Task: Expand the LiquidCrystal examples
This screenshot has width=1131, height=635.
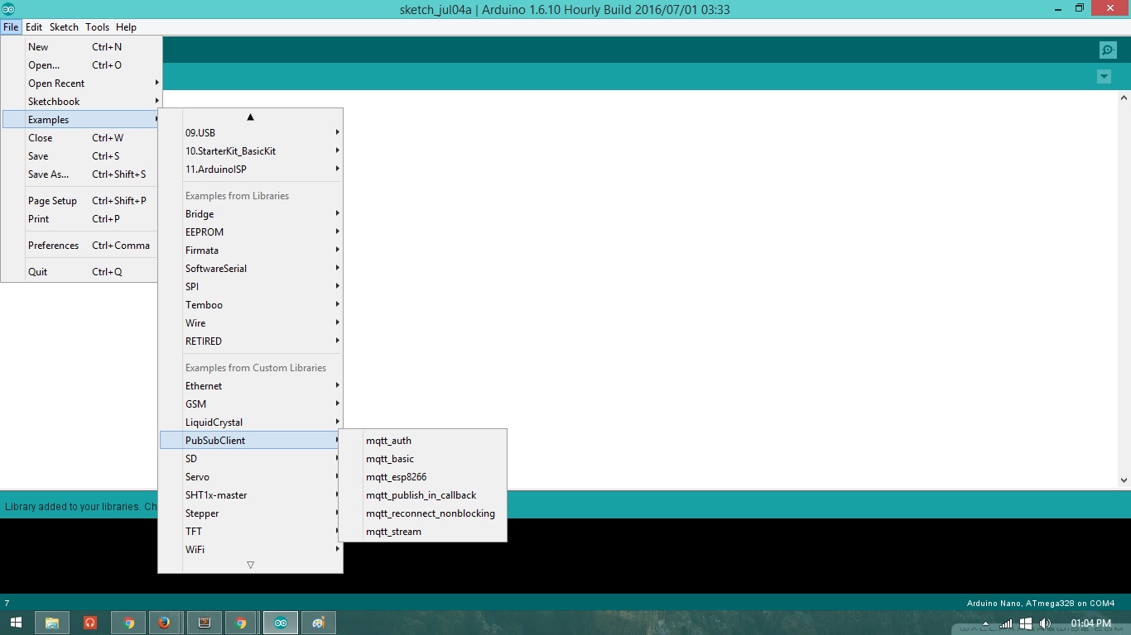Action: point(251,423)
